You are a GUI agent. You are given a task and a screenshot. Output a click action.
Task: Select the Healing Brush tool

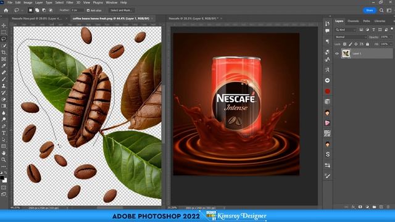coord(4,73)
